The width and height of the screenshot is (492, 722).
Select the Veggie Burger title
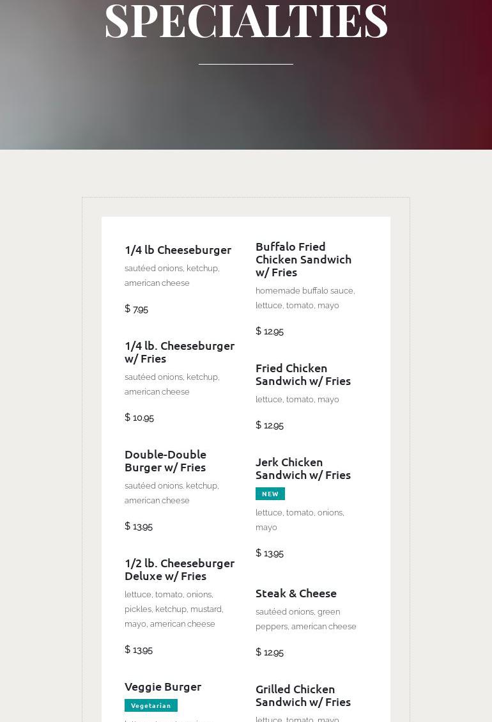(163, 687)
